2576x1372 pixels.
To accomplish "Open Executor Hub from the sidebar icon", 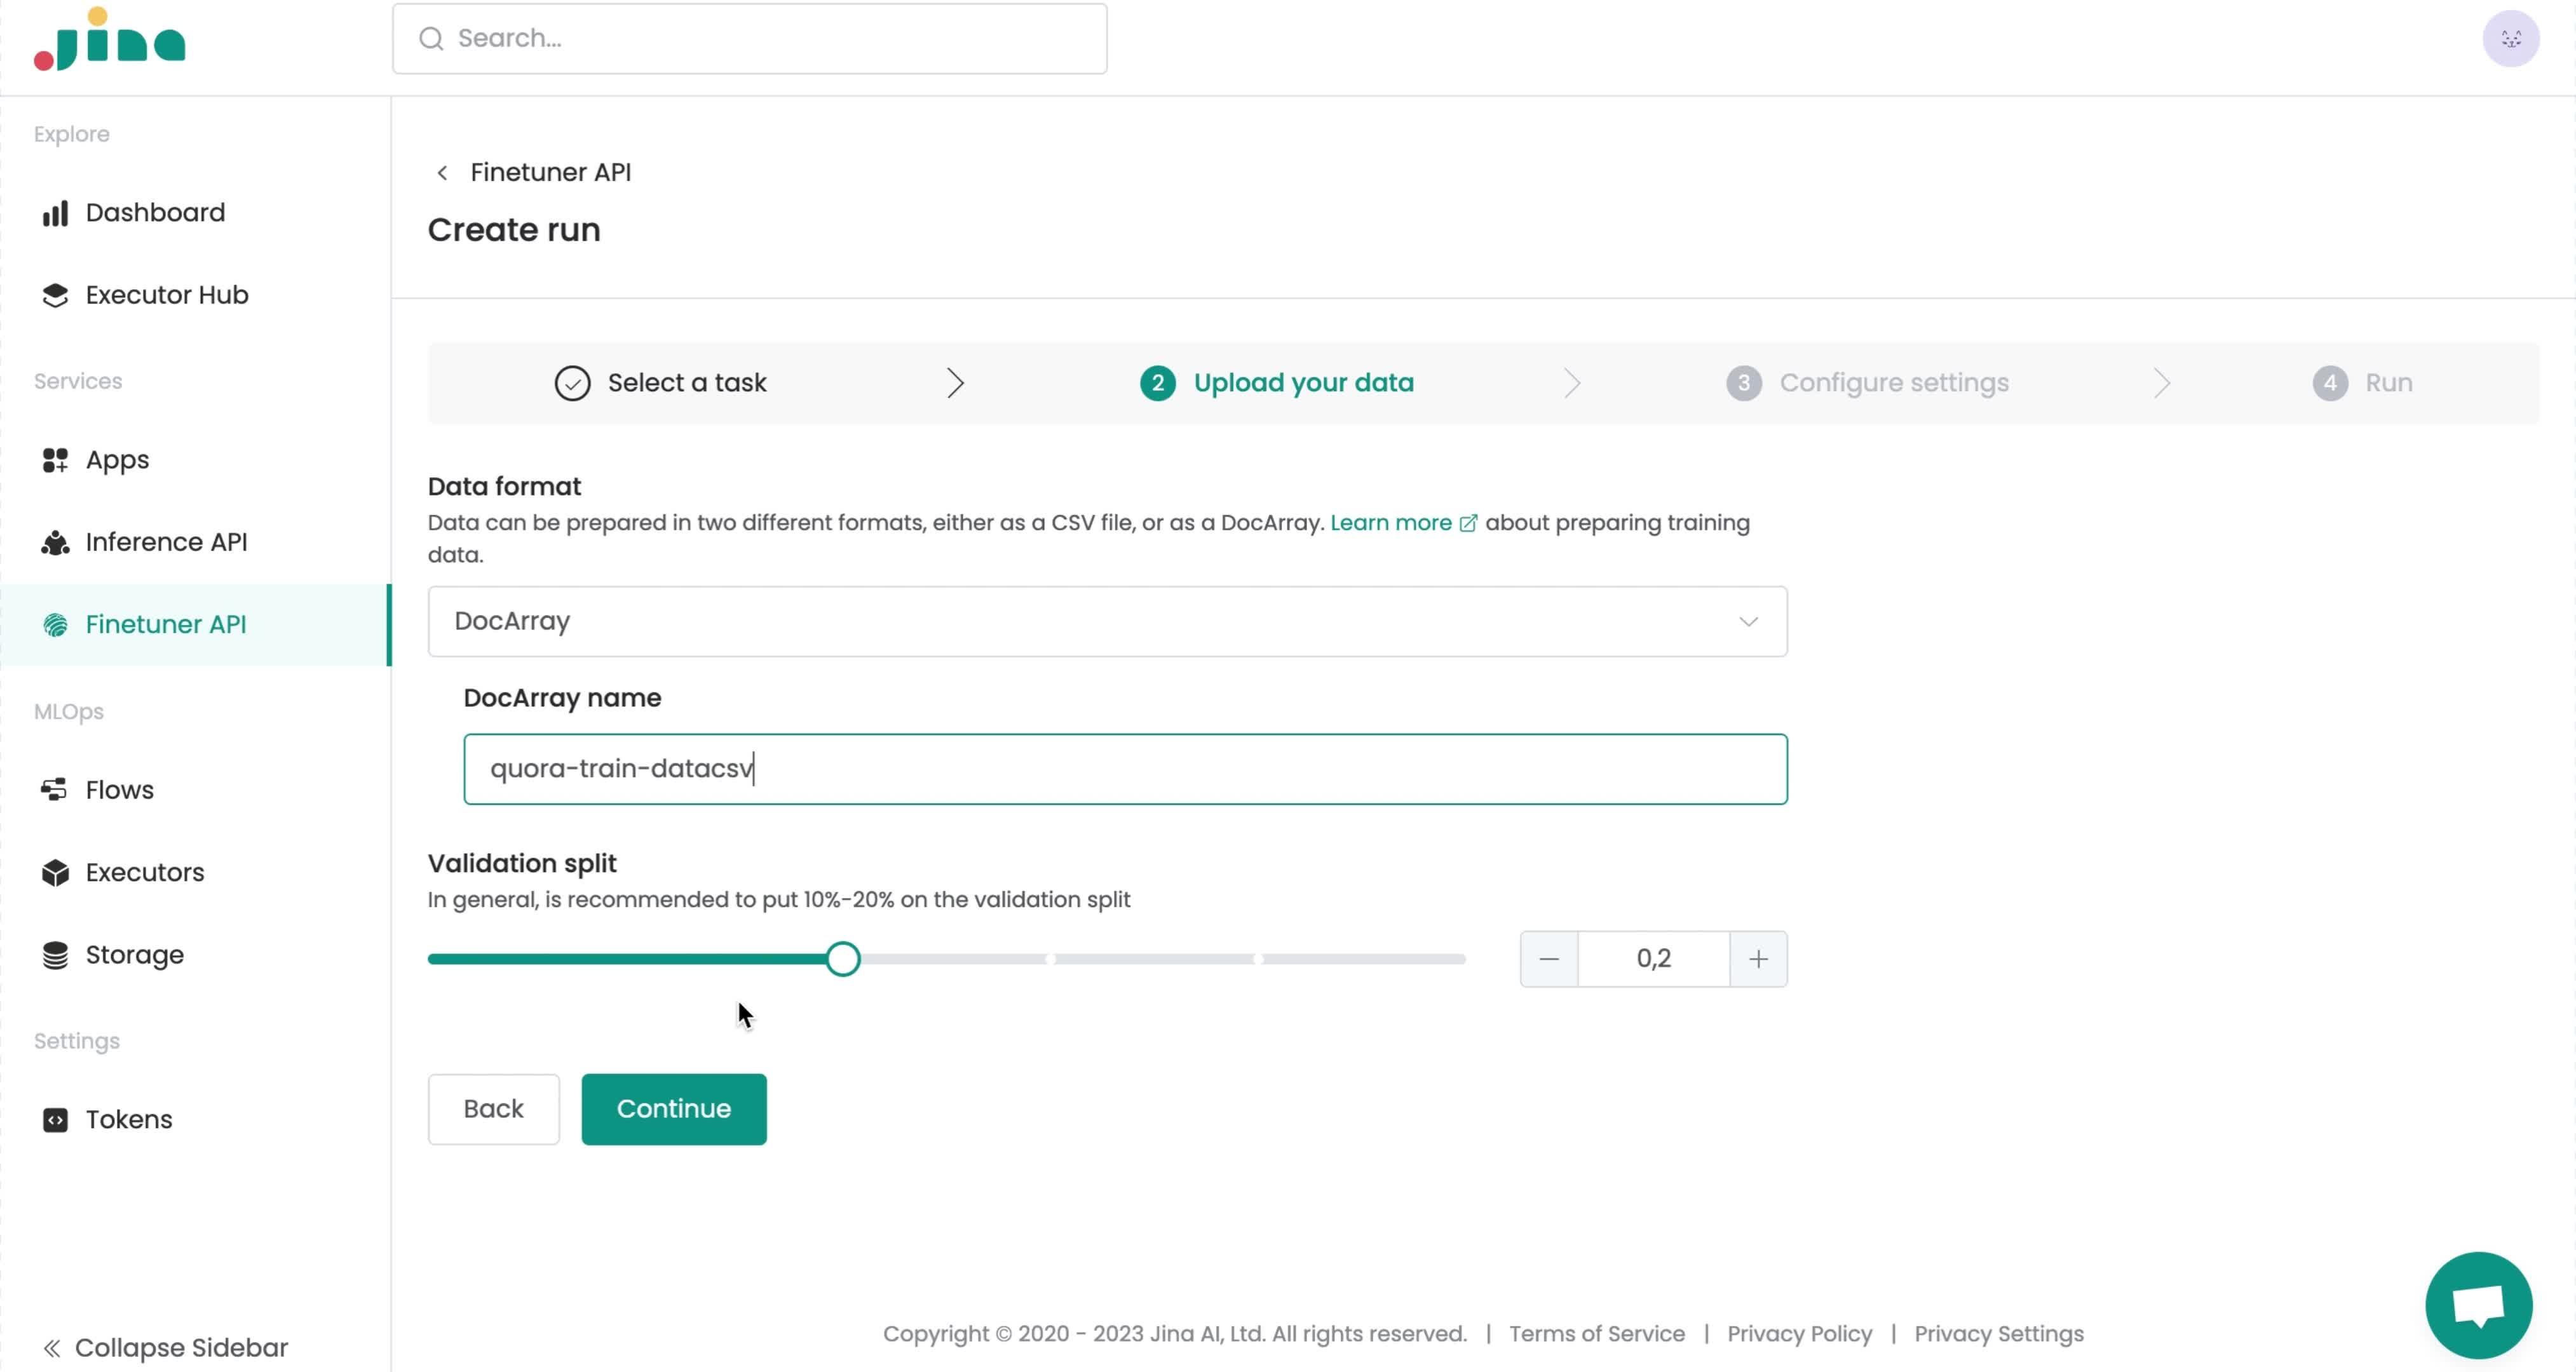I will point(55,295).
